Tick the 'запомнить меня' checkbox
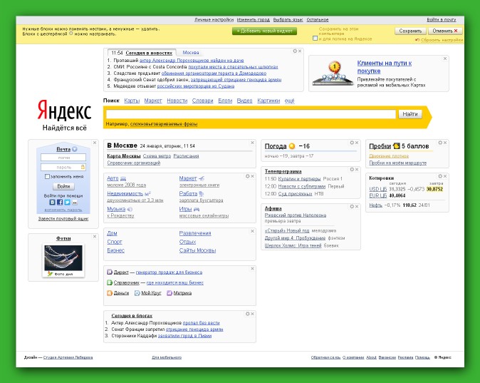480x383 pixels. 47,176
